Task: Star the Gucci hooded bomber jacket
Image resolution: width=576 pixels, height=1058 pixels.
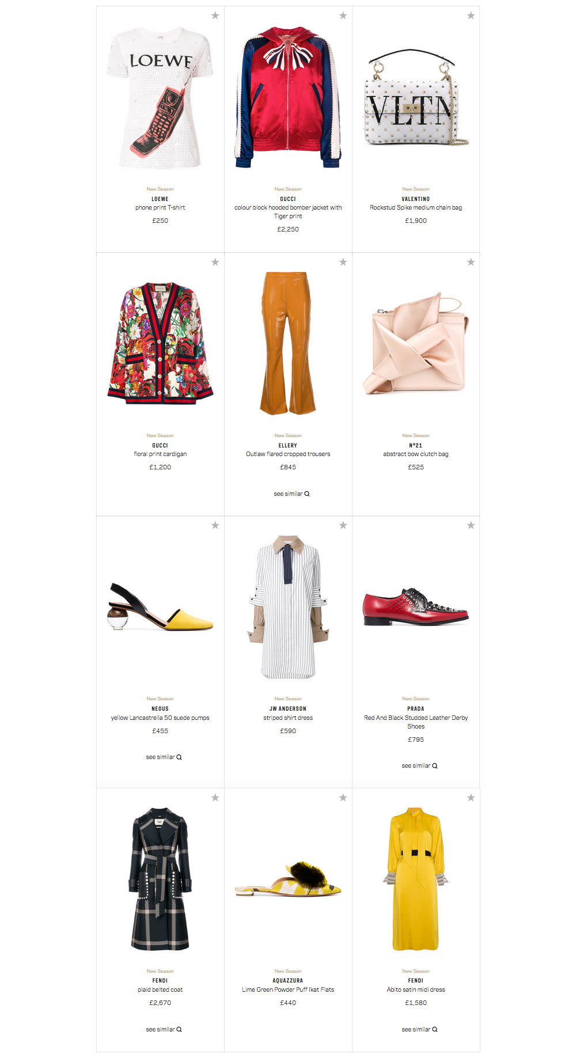Action: (x=343, y=16)
